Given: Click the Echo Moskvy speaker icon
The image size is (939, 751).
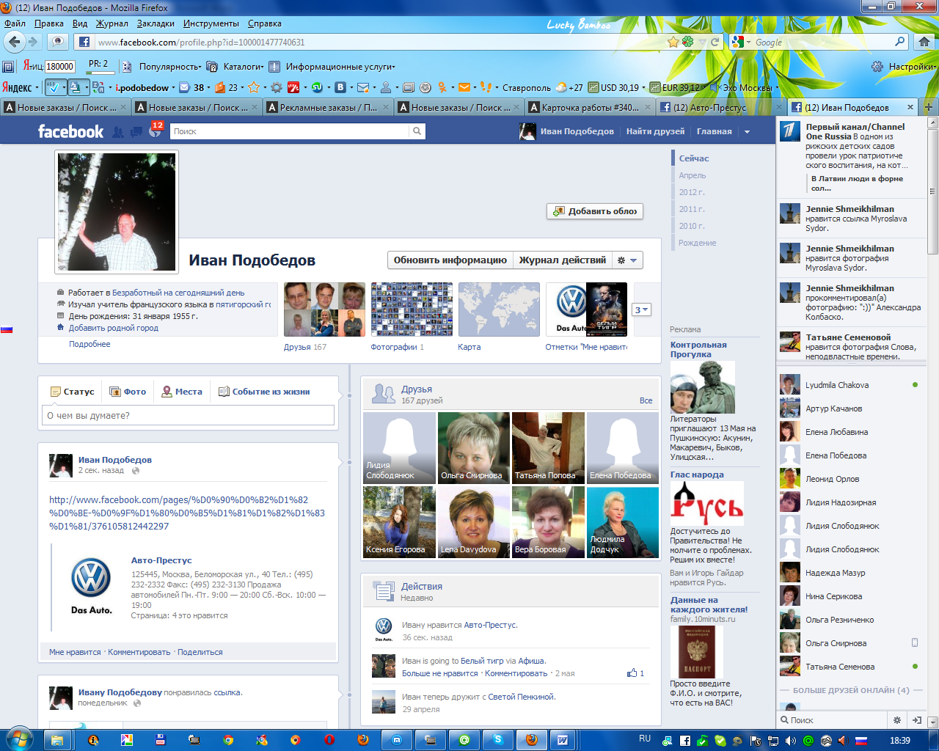Looking at the screenshot, I should coord(715,87).
